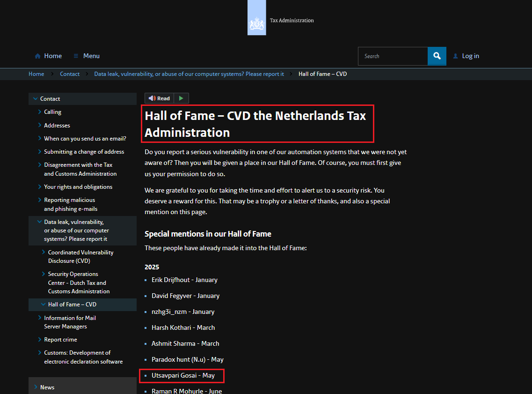Image resolution: width=532 pixels, height=394 pixels.
Task: Click the user icon beside Log in
Action: tap(455, 56)
